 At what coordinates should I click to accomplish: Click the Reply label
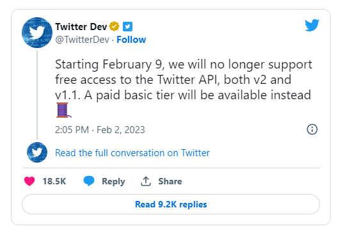pyautogui.click(x=113, y=181)
